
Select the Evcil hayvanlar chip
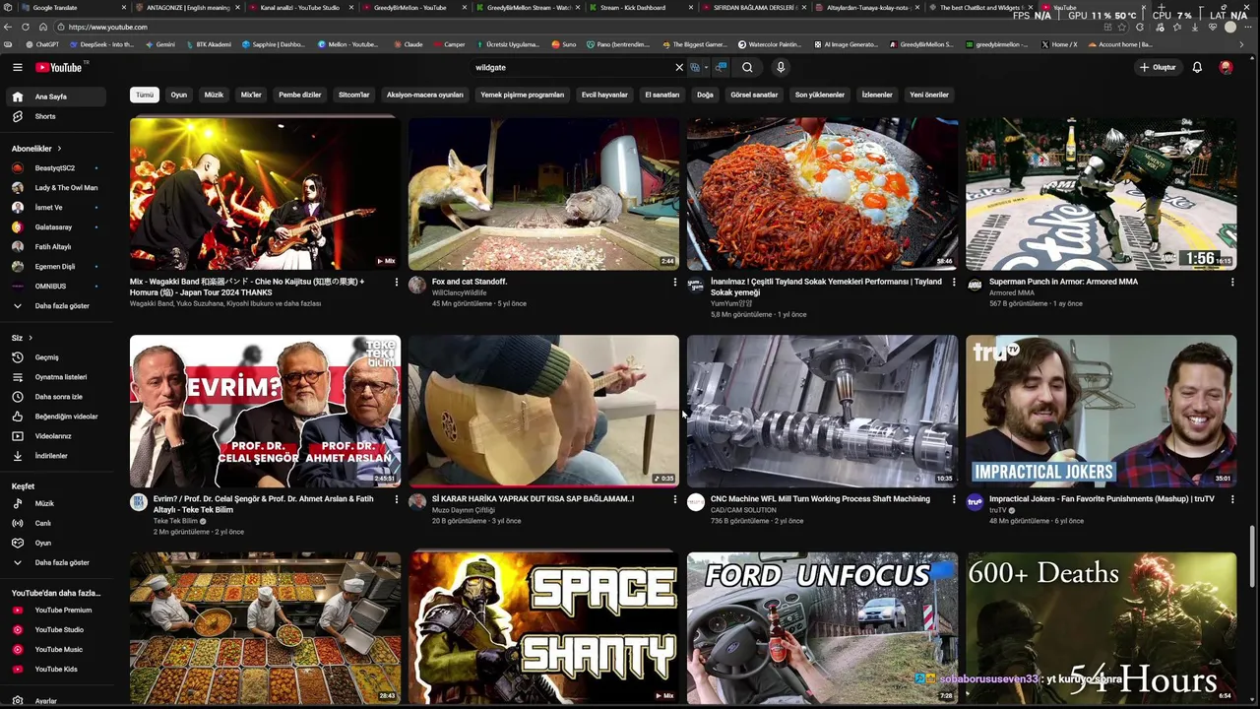pyautogui.click(x=604, y=95)
